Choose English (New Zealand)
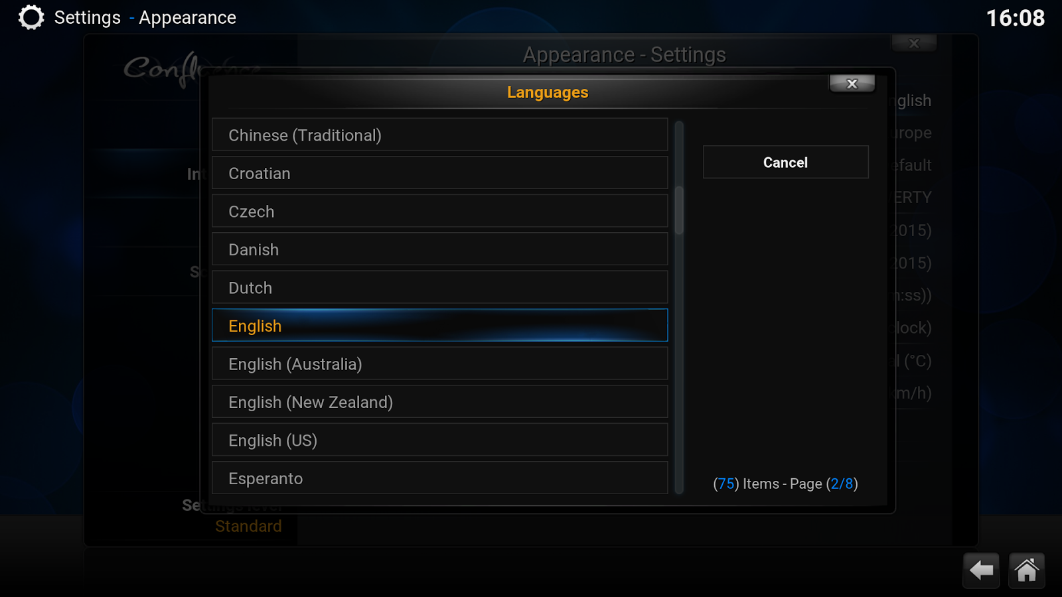 pyautogui.click(x=440, y=402)
